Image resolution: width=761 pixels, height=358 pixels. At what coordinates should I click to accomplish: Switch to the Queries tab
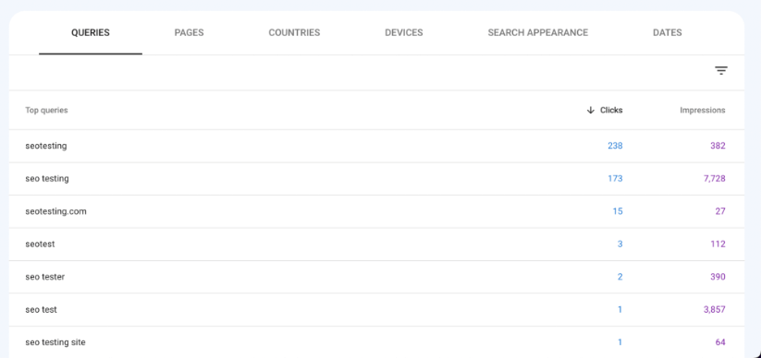(91, 33)
